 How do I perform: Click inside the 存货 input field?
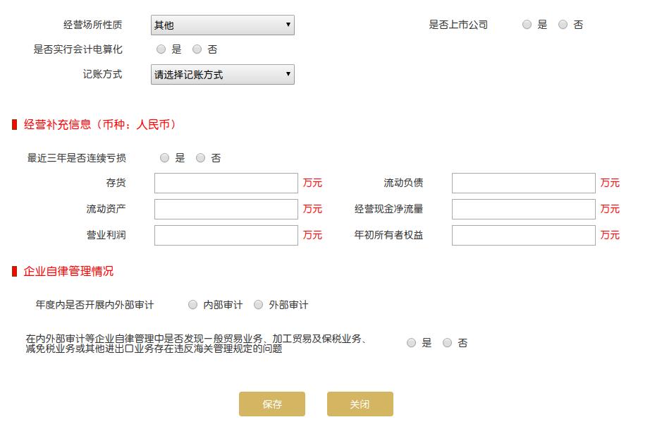[x=226, y=183]
